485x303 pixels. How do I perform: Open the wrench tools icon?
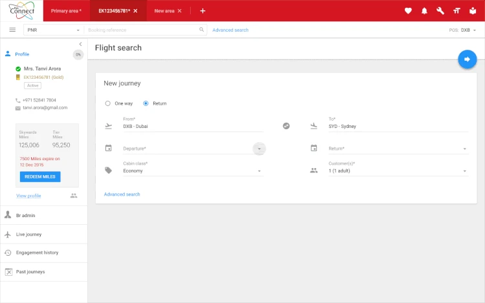(x=441, y=11)
